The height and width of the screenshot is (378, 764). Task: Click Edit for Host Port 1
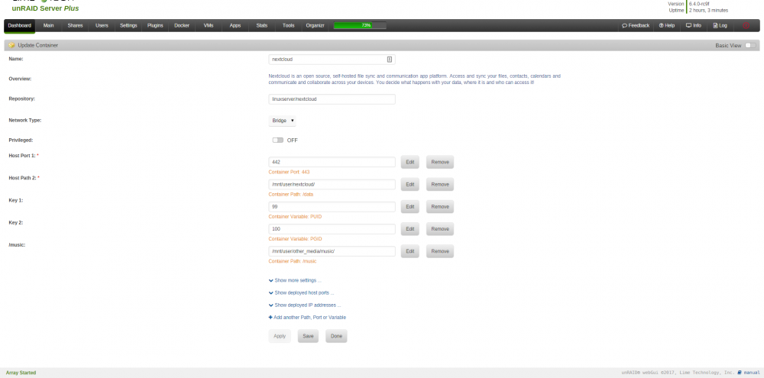coord(410,162)
